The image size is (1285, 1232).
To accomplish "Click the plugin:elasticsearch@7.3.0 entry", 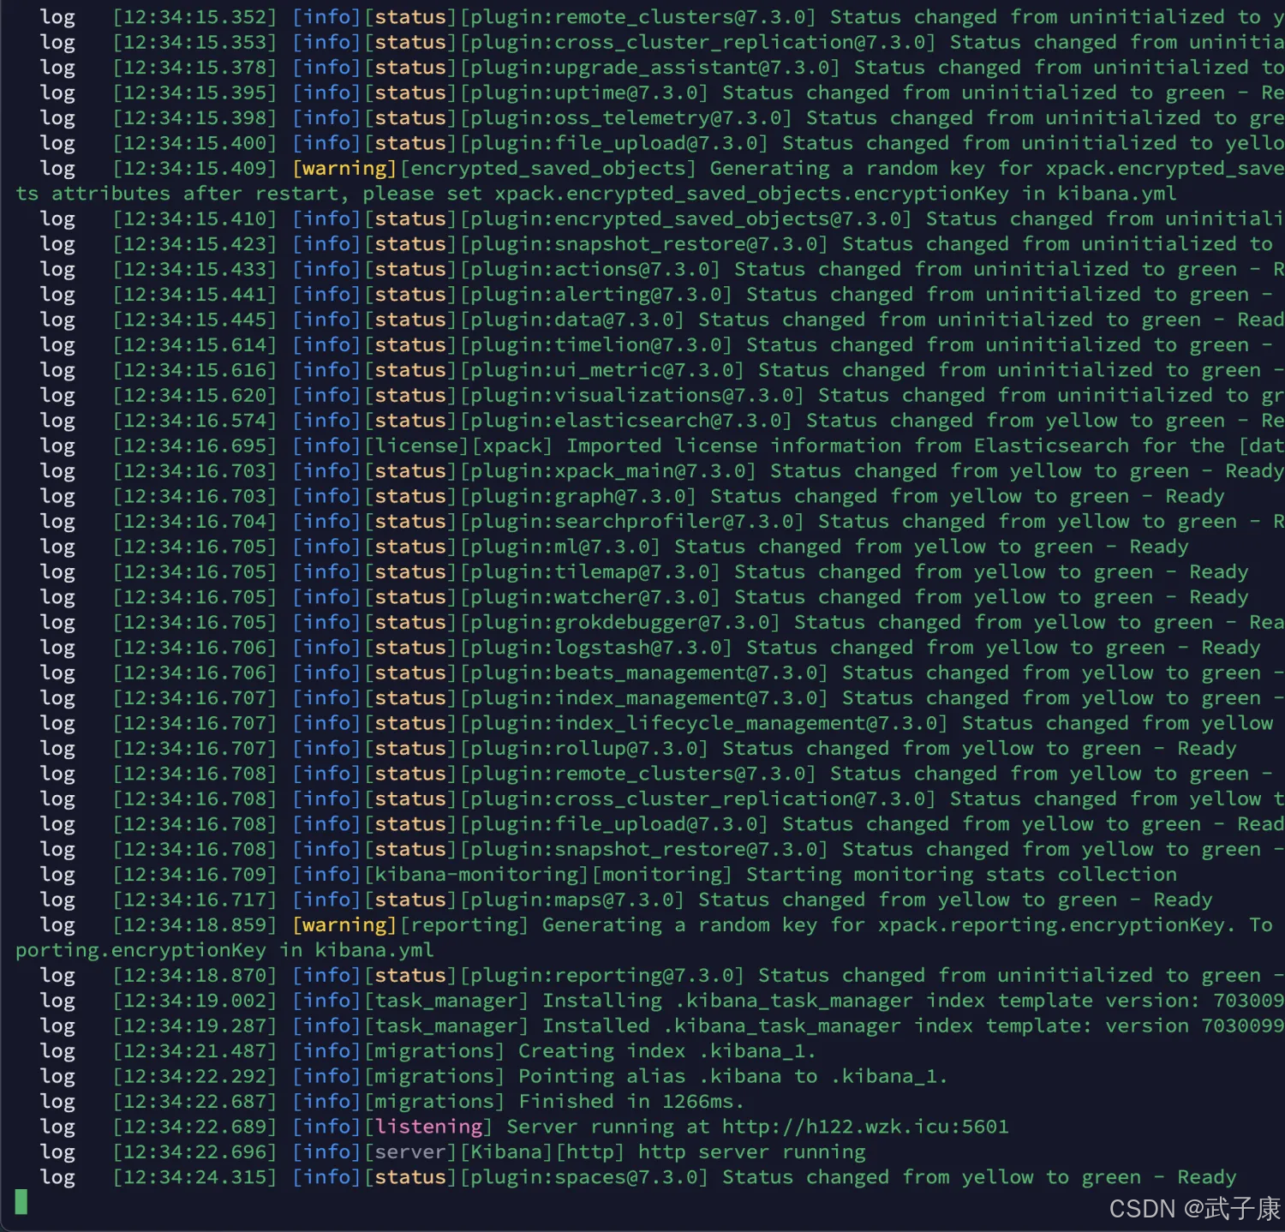I will pyautogui.click(x=626, y=421).
